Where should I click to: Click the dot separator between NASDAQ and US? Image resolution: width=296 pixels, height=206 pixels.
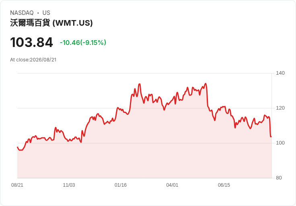coord(38,13)
